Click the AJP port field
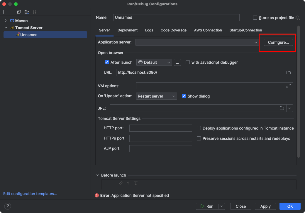305x213 pixels. 161,148
